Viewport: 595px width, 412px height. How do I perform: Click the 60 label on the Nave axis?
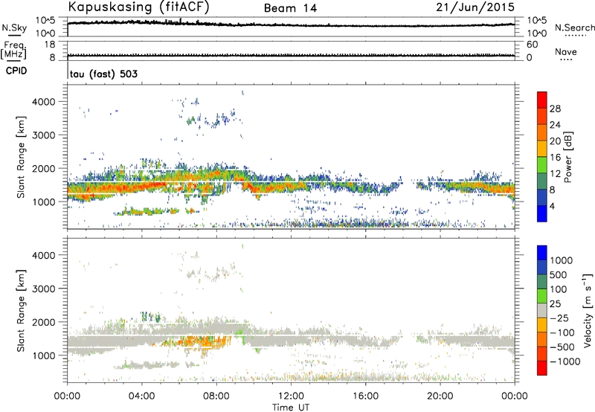pyautogui.click(x=532, y=45)
